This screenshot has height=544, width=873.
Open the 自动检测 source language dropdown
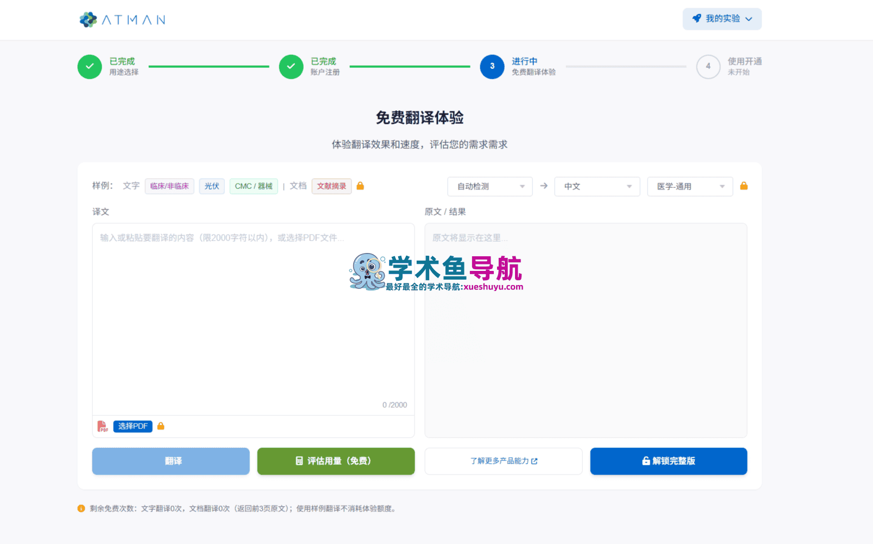(x=490, y=186)
